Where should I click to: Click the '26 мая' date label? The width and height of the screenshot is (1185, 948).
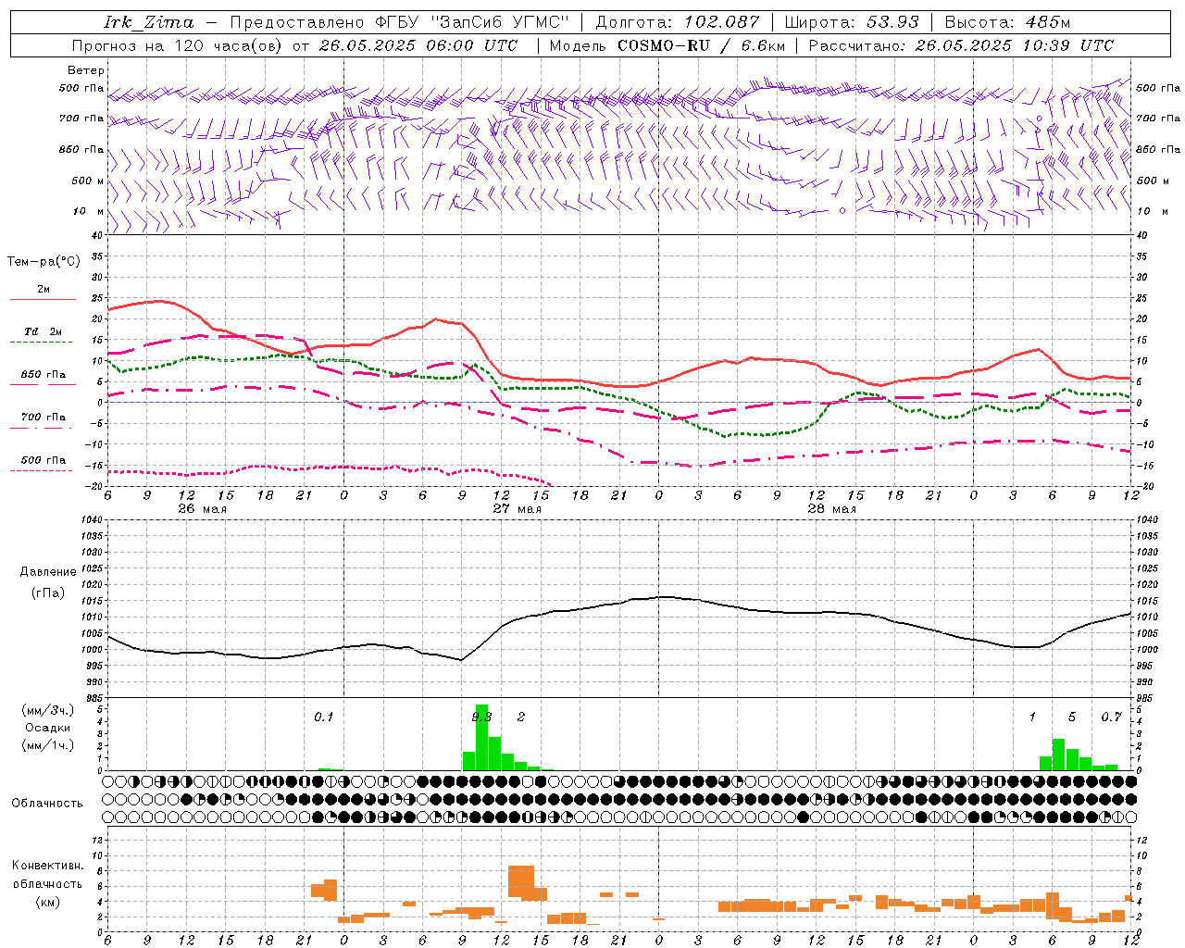[202, 509]
